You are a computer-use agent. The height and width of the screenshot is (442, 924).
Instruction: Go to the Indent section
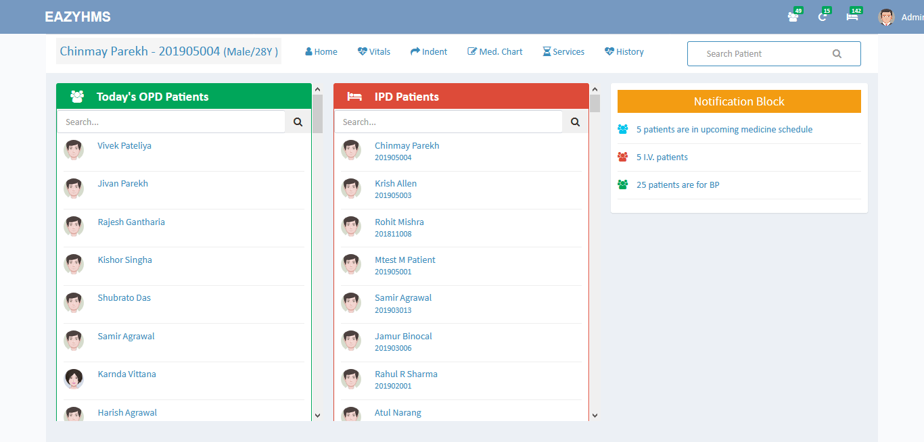point(429,52)
